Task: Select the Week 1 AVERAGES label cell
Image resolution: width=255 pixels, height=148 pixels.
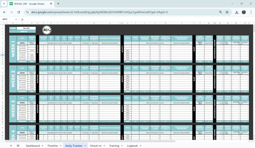Action: click(22, 62)
